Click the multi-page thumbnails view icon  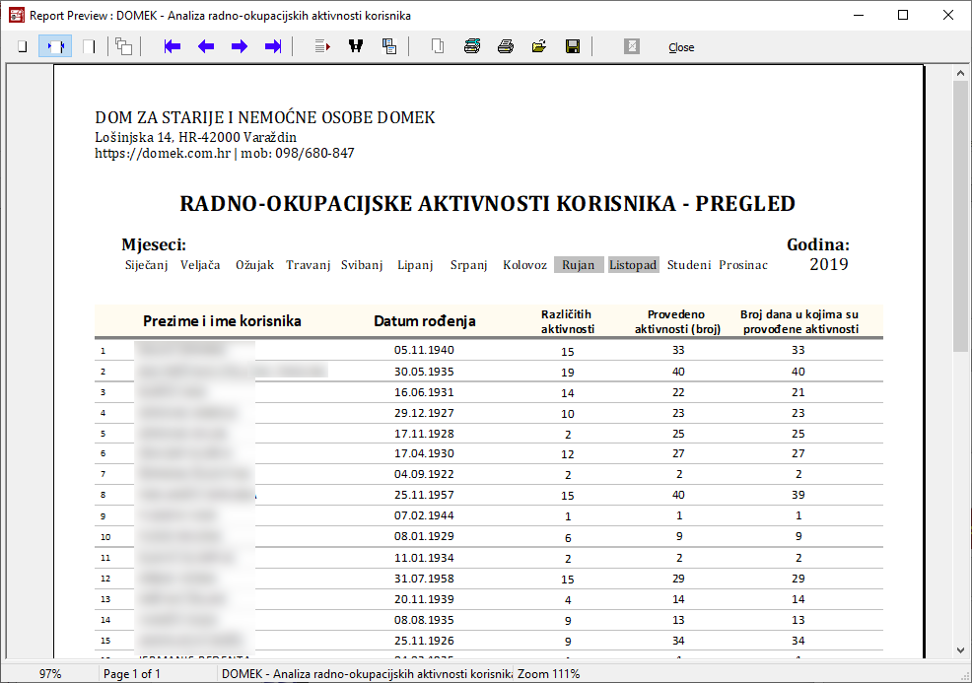pyautogui.click(x=123, y=46)
